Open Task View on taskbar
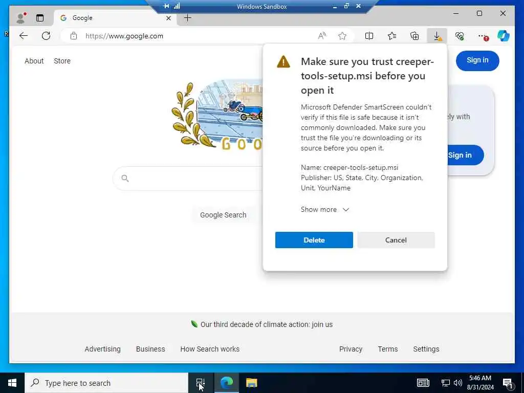Viewport: 524px width, 393px height. (201, 383)
